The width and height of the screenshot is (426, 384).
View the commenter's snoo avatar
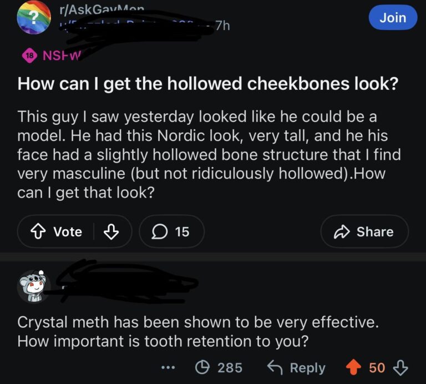33,286
